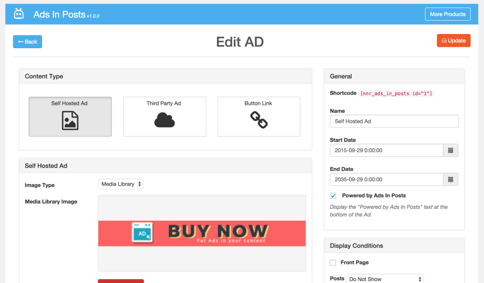This screenshot has width=484, height=283.
Task: Switch to the Third Party Ad content type
Action: click(x=164, y=116)
